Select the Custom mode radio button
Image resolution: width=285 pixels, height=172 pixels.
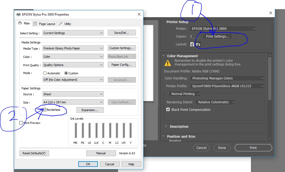point(66,73)
